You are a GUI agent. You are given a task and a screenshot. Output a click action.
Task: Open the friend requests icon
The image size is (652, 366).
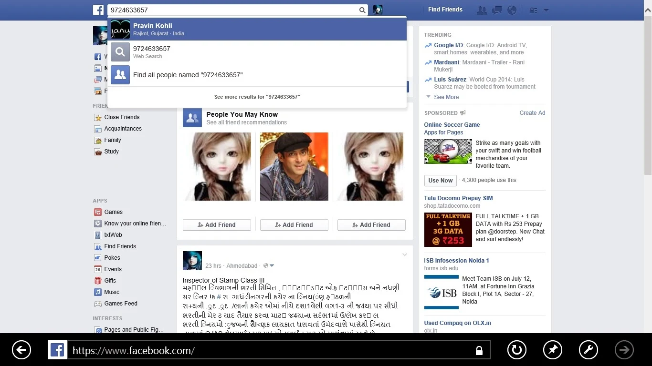[x=482, y=10]
